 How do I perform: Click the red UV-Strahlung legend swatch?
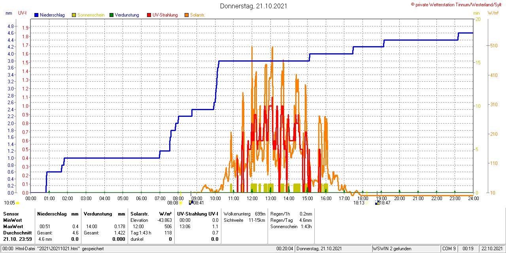click(149, 15)
